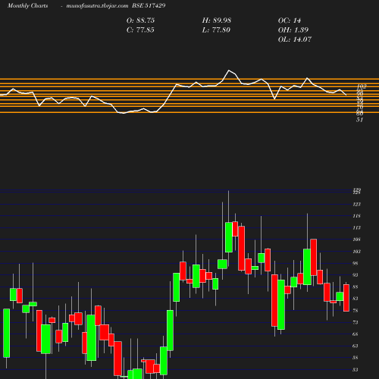379x379 pixels.
Task: Click the "BSE 517429" symbol label
Action: coord(149,5)
